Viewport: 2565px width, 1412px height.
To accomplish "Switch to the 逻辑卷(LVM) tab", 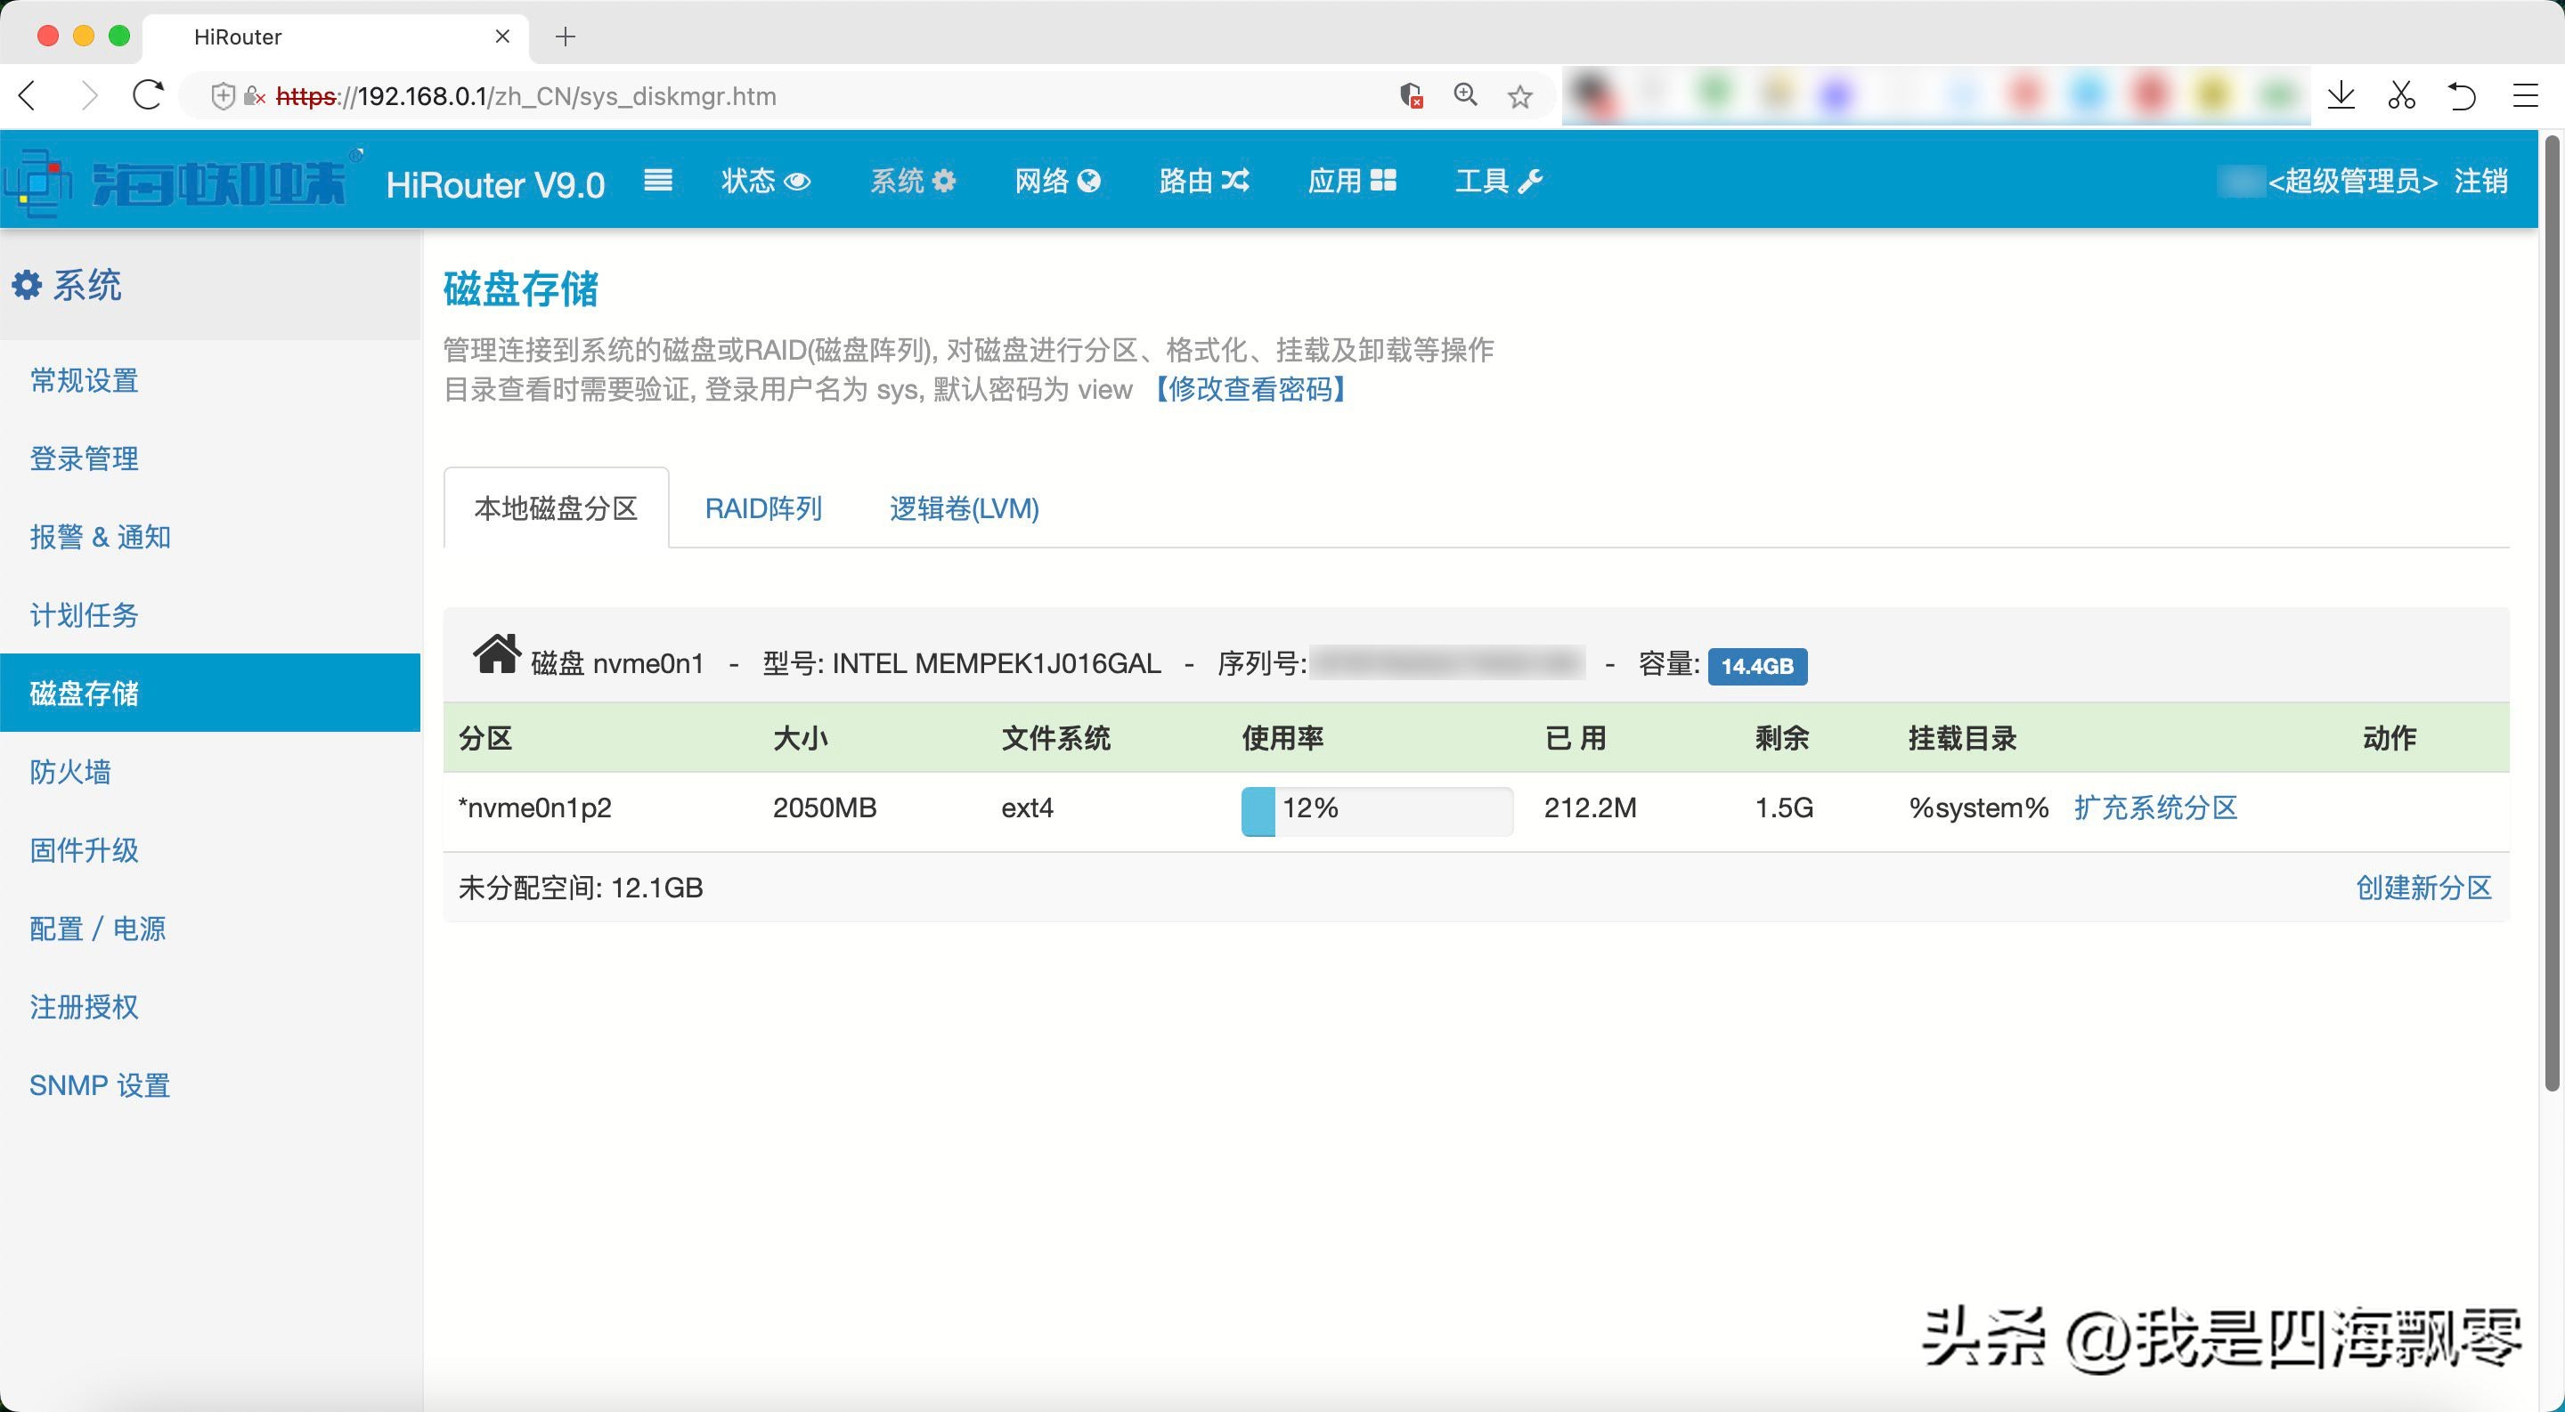I will pos(963,508).
